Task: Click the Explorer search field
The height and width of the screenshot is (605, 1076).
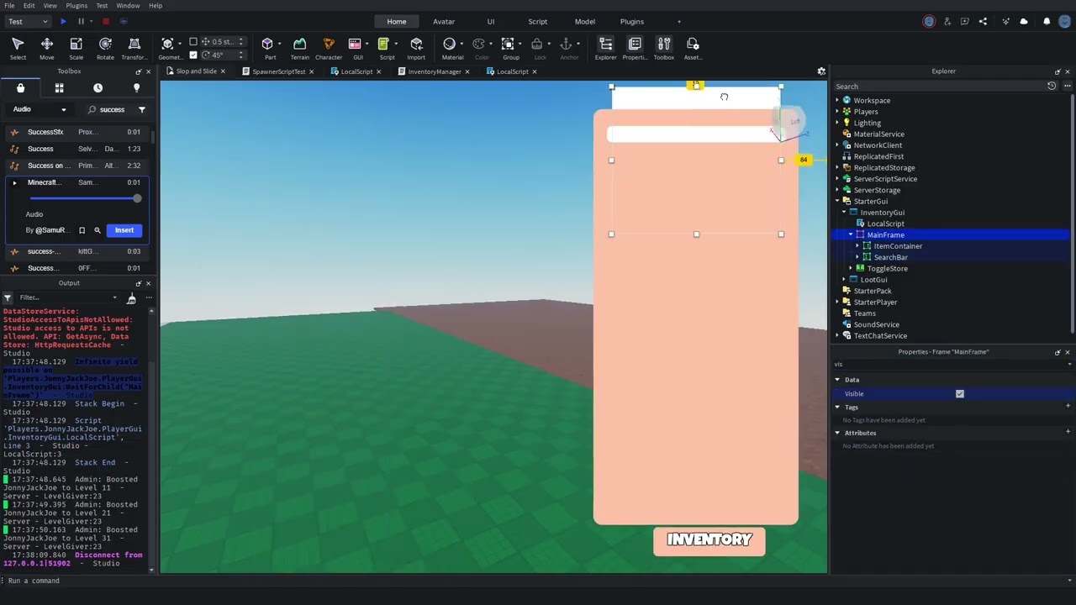Action: point(939,87)
